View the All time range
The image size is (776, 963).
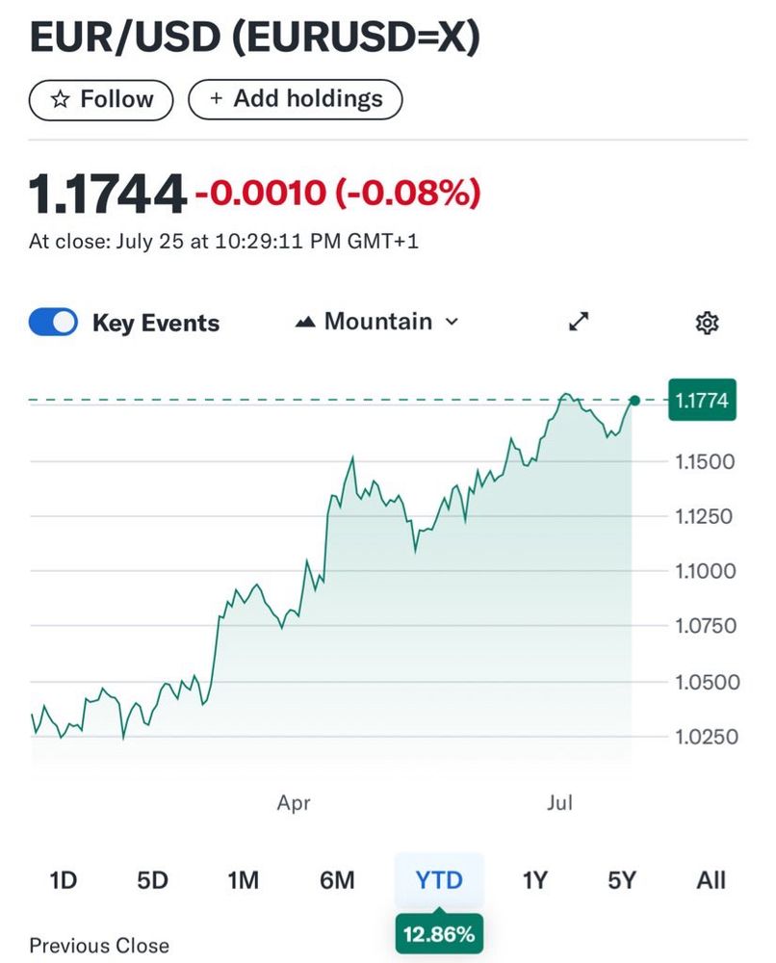tap(711, 880)
